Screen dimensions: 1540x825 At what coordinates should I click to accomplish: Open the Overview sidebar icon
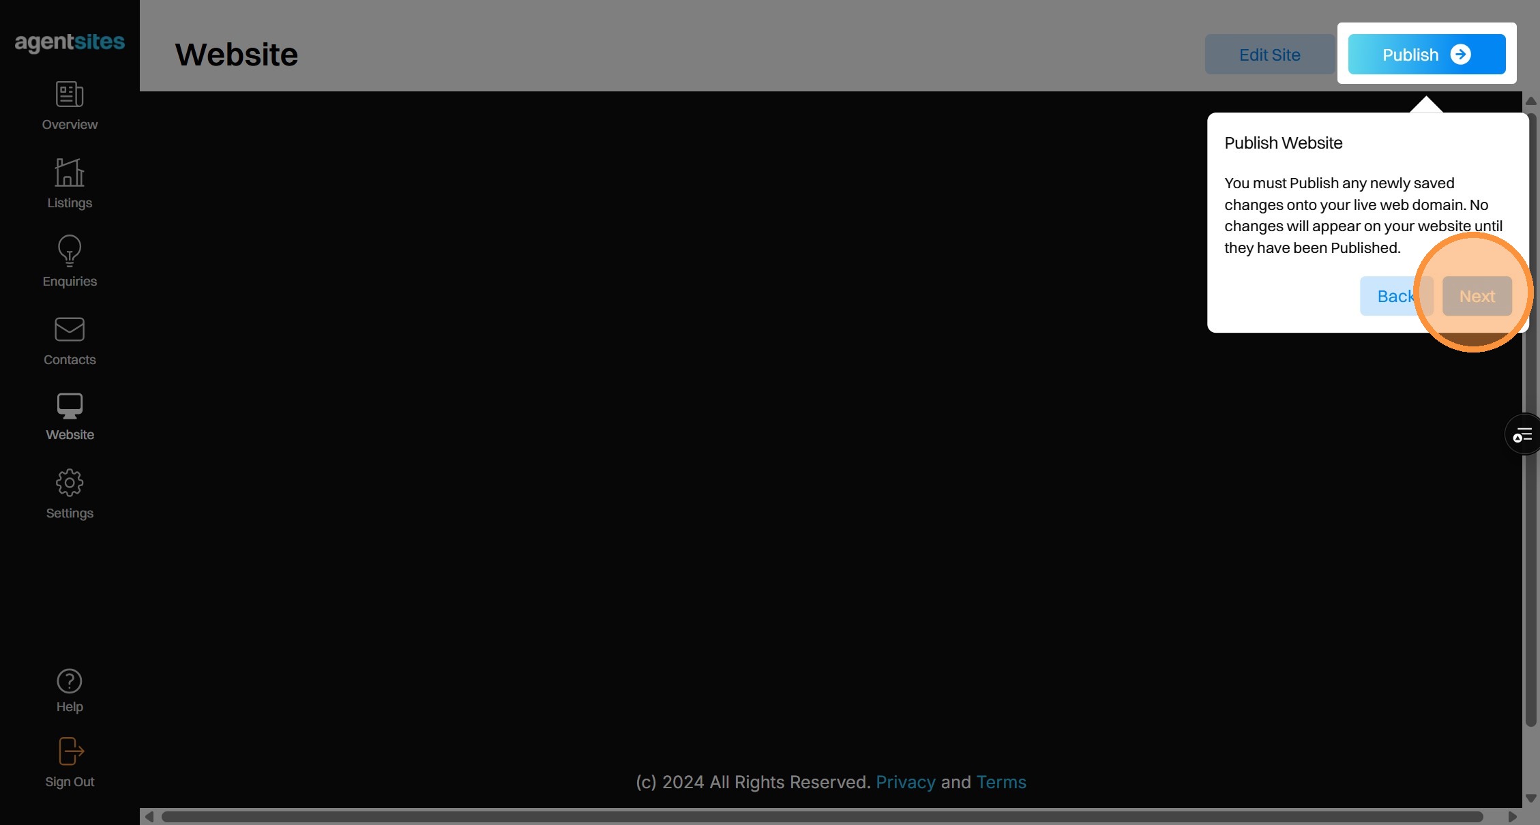coord(70,95)
